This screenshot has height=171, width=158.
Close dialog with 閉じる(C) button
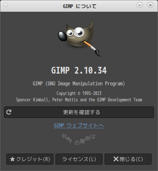[x=128, y=159]
